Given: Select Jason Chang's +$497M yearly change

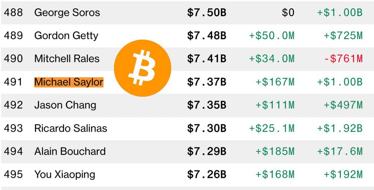Looking at the screenshot, I should click(343, 105).
